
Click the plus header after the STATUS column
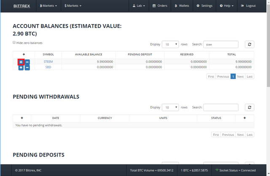click(245, 118)
